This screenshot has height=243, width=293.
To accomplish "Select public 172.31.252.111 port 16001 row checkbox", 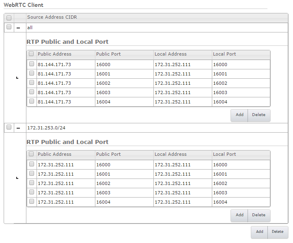I will coord(32,173).
